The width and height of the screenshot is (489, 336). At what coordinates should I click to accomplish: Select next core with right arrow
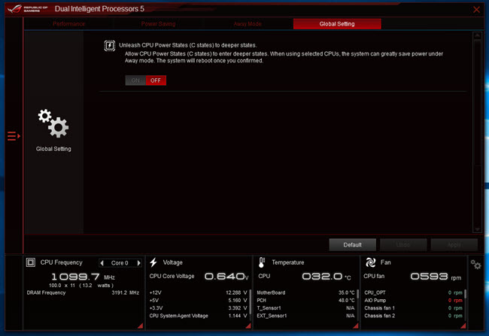(x=138, y=263)
